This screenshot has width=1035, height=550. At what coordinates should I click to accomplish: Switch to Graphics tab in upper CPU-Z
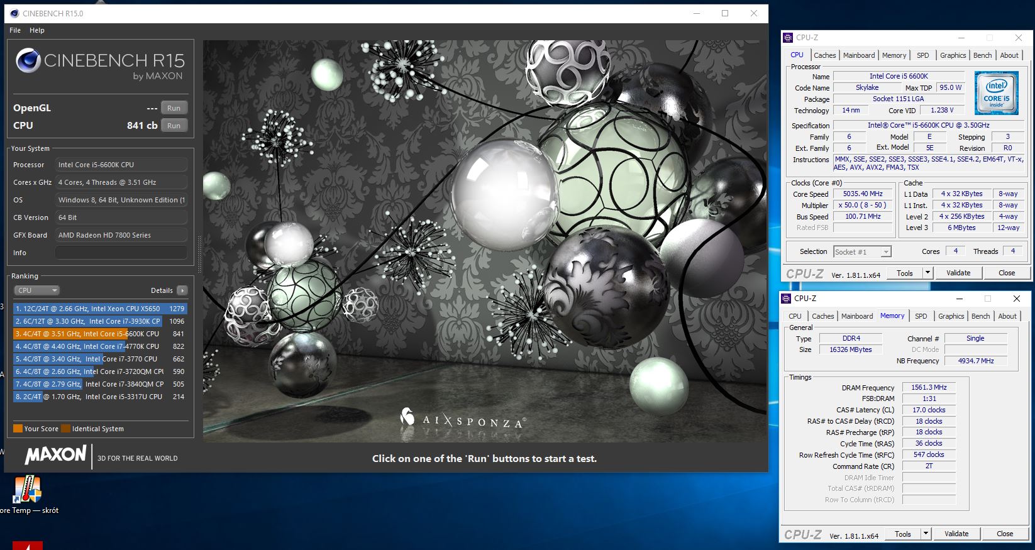953,55
